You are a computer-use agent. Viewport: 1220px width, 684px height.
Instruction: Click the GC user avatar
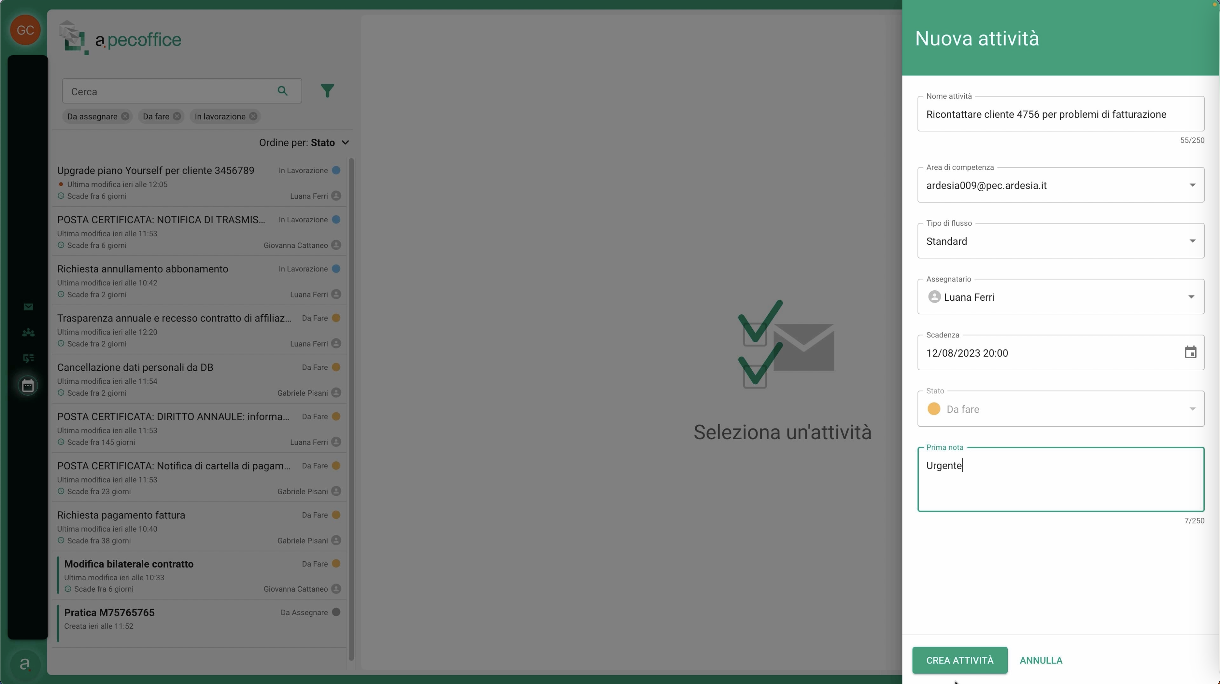point(25,30)
